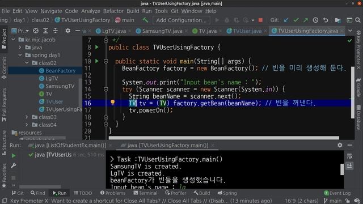Toggle scroll to end icon in console
363x204 pixels.
click(x=349, y=165)
